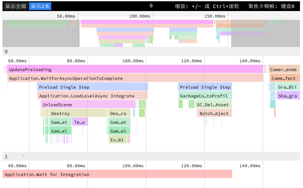
Task: Click the blue 显示2条 button
Action: pyautogui.click(x=40, y=6)
